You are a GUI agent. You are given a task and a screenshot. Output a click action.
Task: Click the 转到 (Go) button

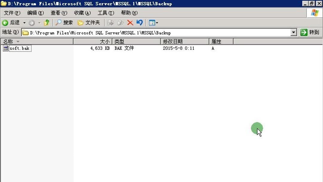(x=310, y=33)
